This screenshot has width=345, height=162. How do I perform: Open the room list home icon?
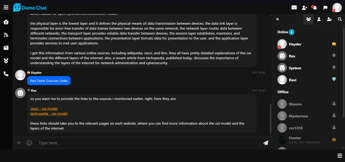[6, 22]
